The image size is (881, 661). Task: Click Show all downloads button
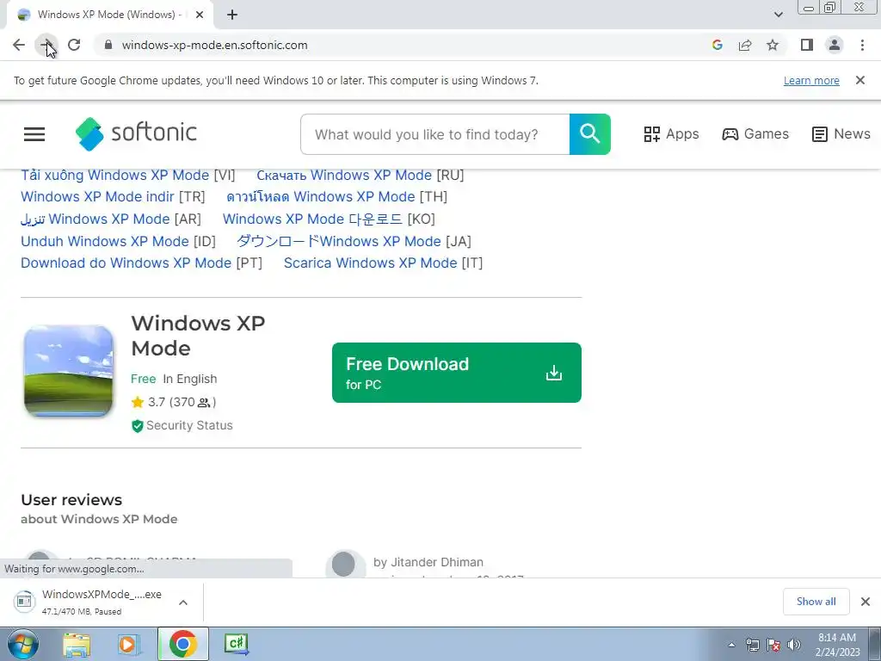pos(816,602)
